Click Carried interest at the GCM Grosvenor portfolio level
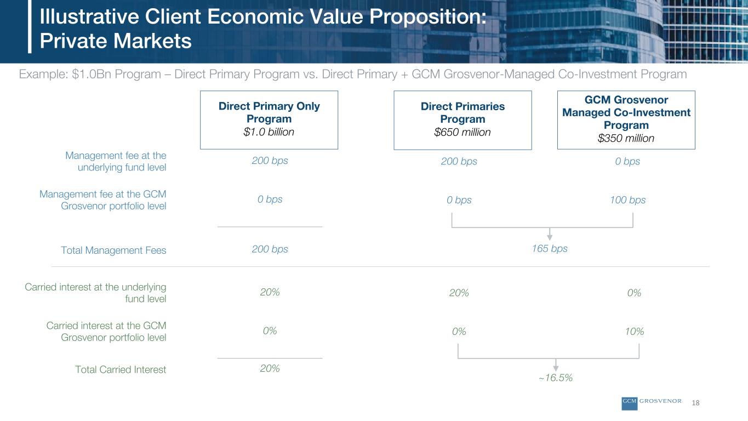748x421 pixels. point(106,332)
